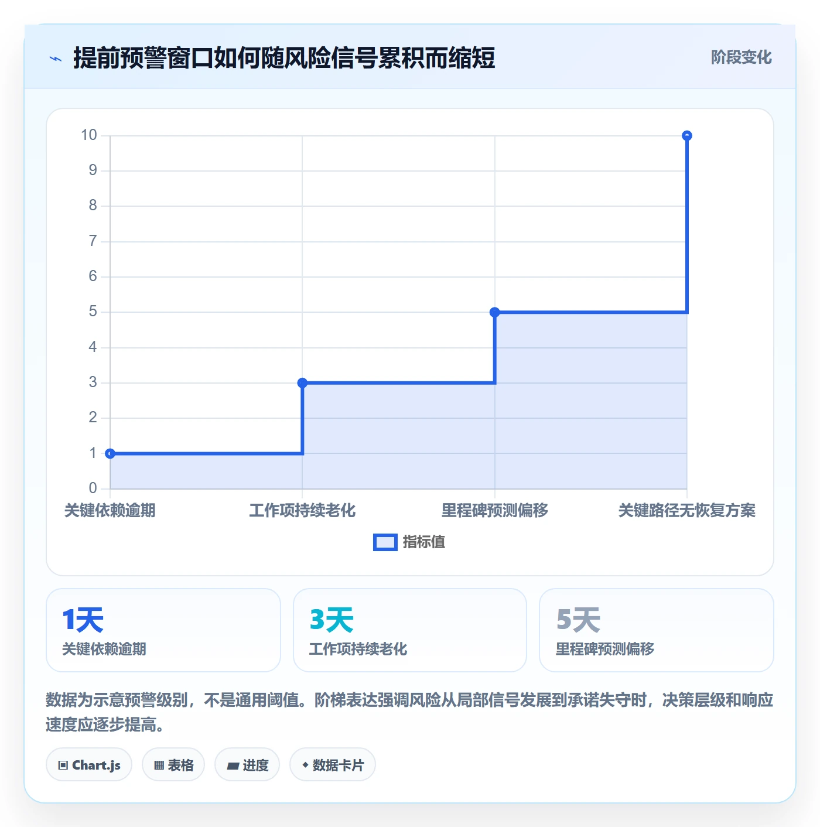Click the 表格 tag chip
Viewport: 820px width, 827px height.
tap(173, 764)
